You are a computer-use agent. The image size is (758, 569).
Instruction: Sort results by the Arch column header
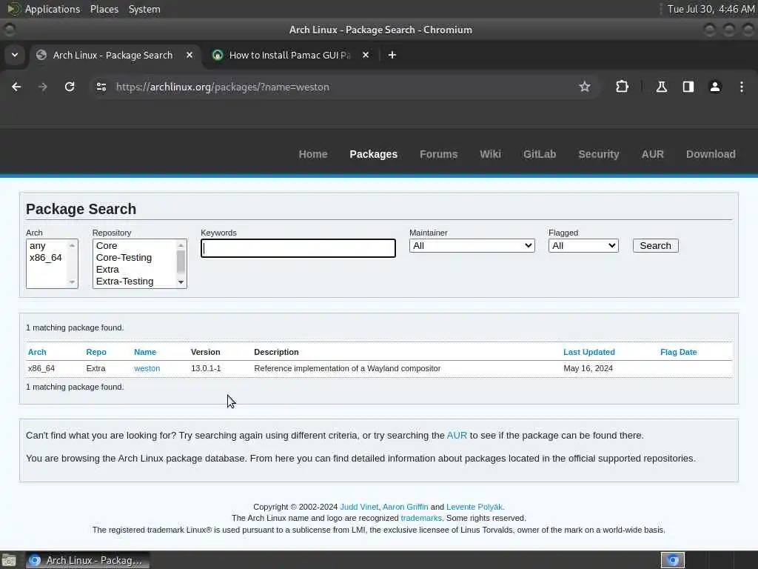tap(37, 352)
